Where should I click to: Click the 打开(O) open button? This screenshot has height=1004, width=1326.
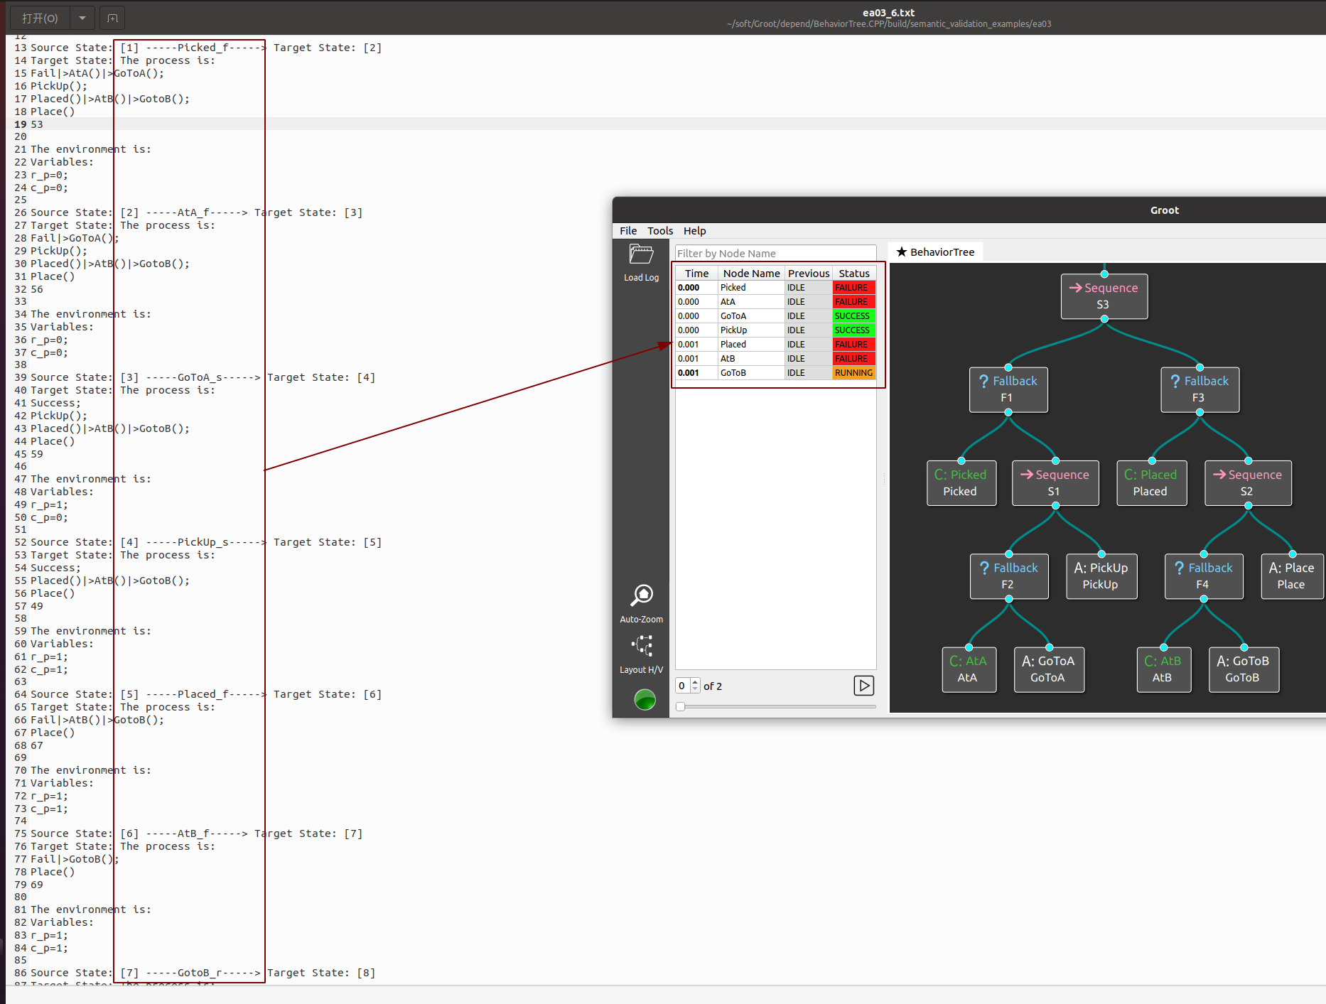coord(40,18)
